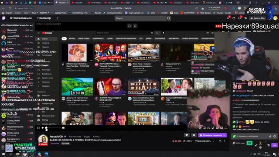Viewport: 279px width, 157px height.
Task: Click the JesusAVGN streamer avatar
Action: [x=43, y=139]
